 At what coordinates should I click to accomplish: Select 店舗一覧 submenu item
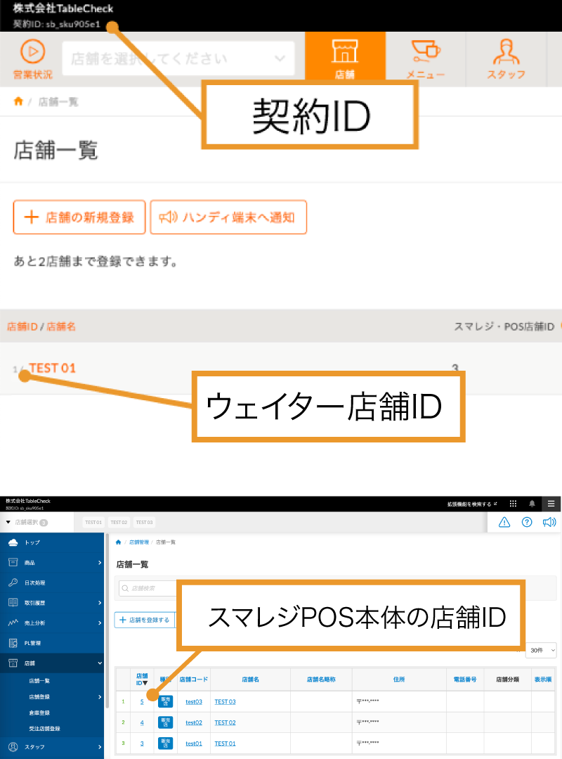point(39,681)
